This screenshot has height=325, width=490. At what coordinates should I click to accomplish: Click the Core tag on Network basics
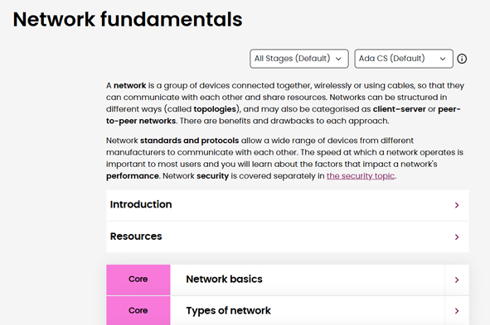pos(138,280)
